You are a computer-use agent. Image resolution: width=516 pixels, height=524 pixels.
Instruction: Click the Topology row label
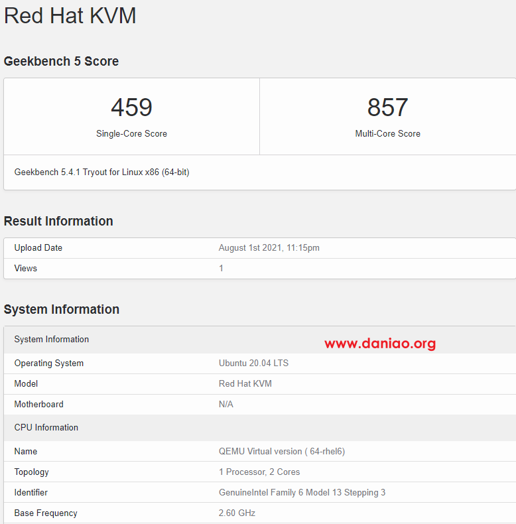pos(32,472)
